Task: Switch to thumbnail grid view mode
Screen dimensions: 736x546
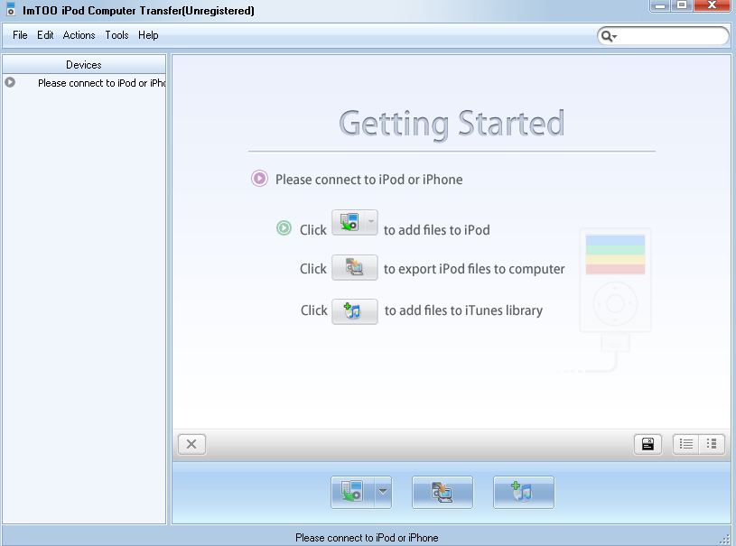Action: click(x=712, y=444)
